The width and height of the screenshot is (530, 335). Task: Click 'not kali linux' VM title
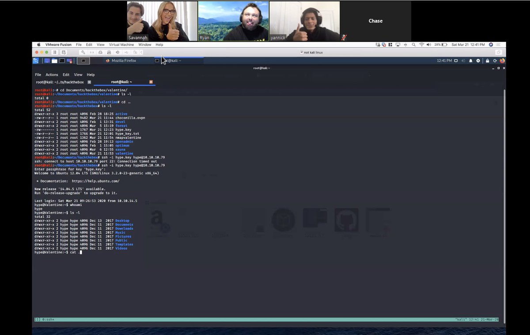[x=313, y=52]
